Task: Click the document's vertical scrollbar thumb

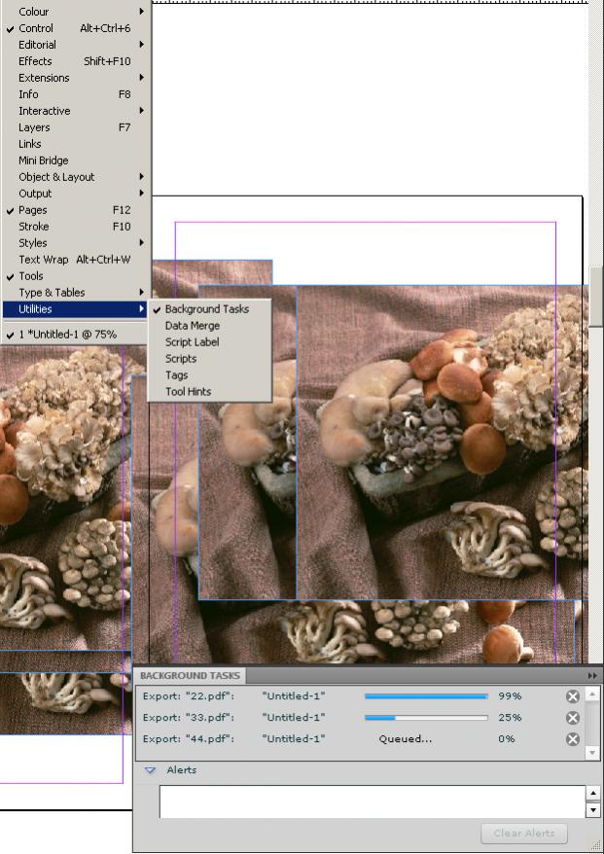Action: pyautogui.click(x=596, y=297)
